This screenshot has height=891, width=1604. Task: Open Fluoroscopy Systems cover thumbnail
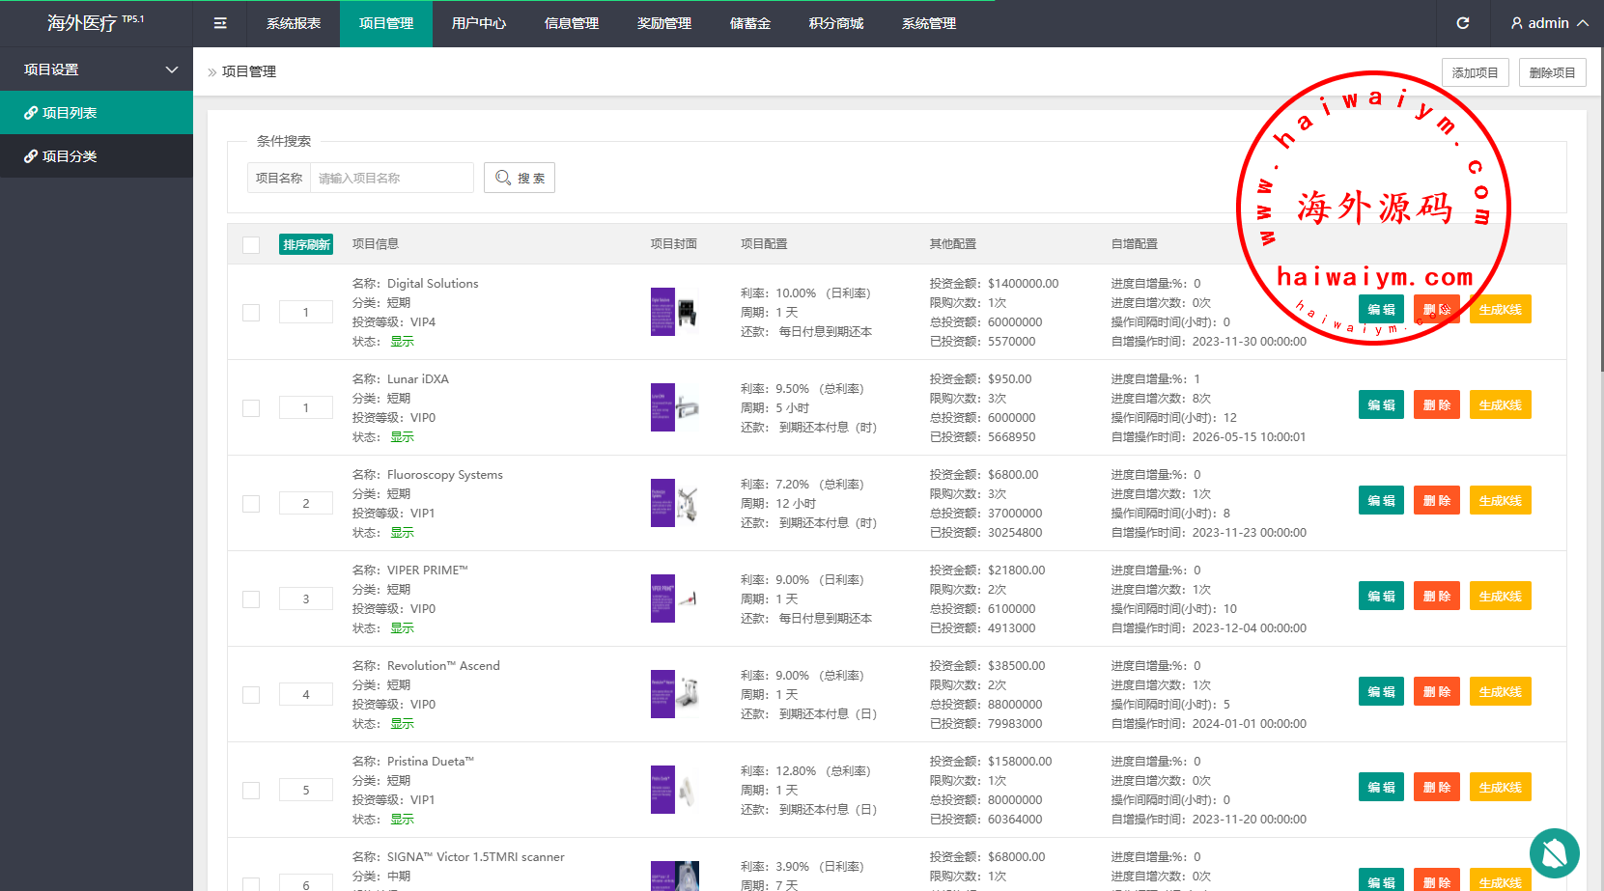tap(675, 503)
